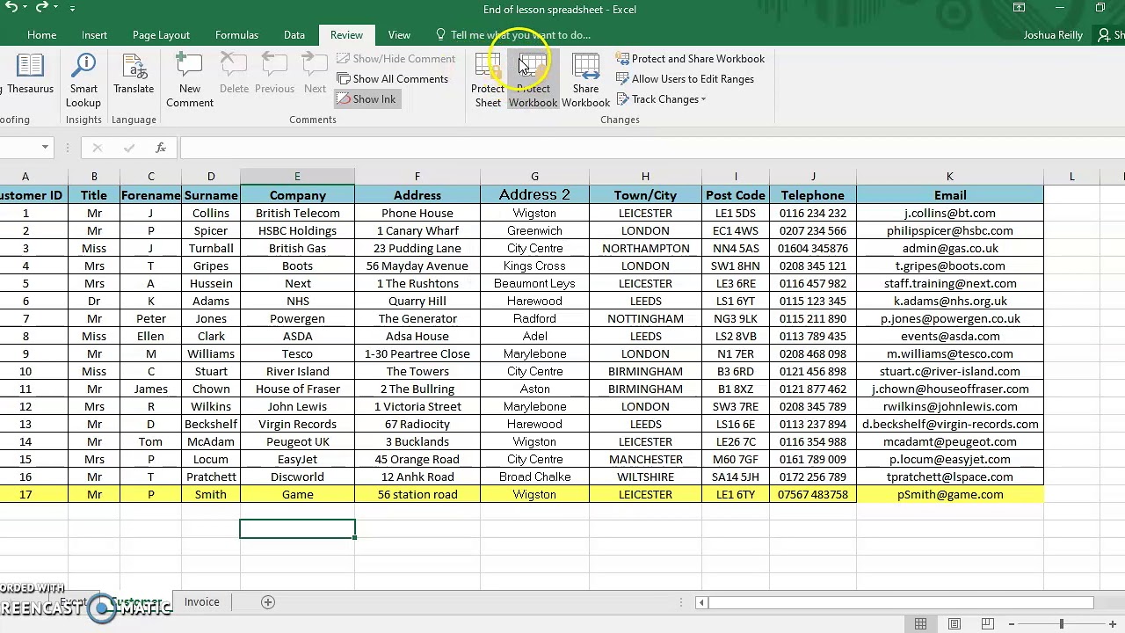This screenshot has height=633, width=1125.
Task: Select the philipspicer@hsbc.com cell
Action: [949, 230]
